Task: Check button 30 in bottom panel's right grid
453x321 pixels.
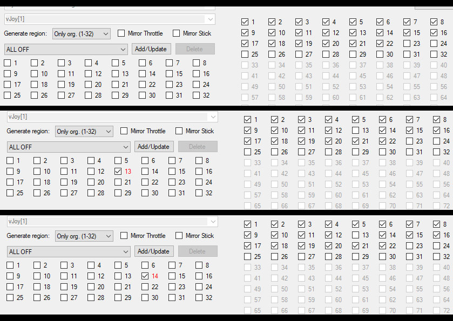Action: pyautogui.click(x=382, y=257)
